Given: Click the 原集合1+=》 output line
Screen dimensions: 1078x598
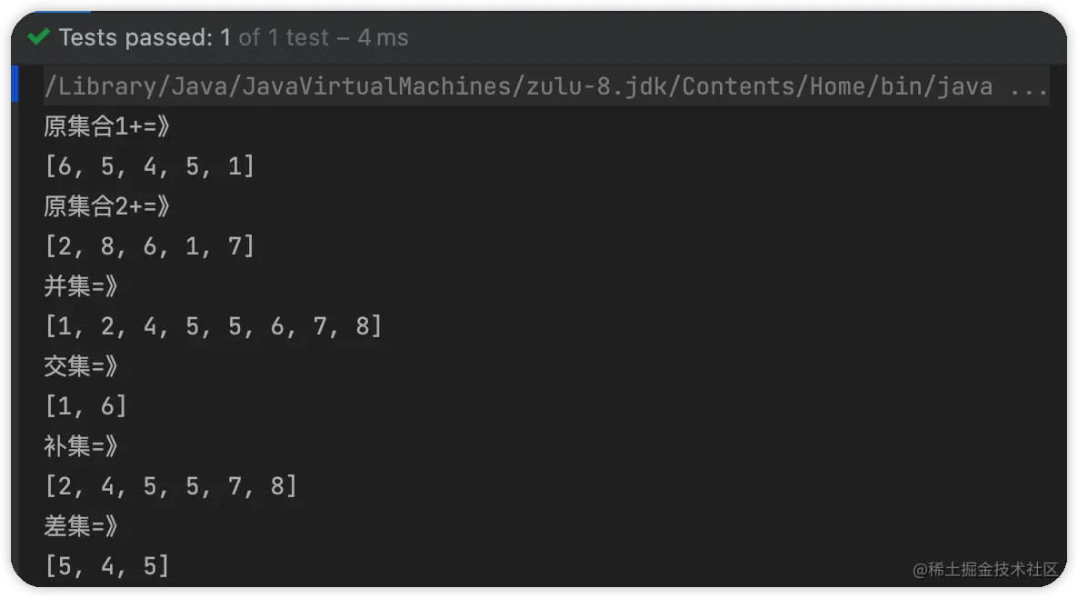Looking at the screenshot, I should click(x=107, y=126).
